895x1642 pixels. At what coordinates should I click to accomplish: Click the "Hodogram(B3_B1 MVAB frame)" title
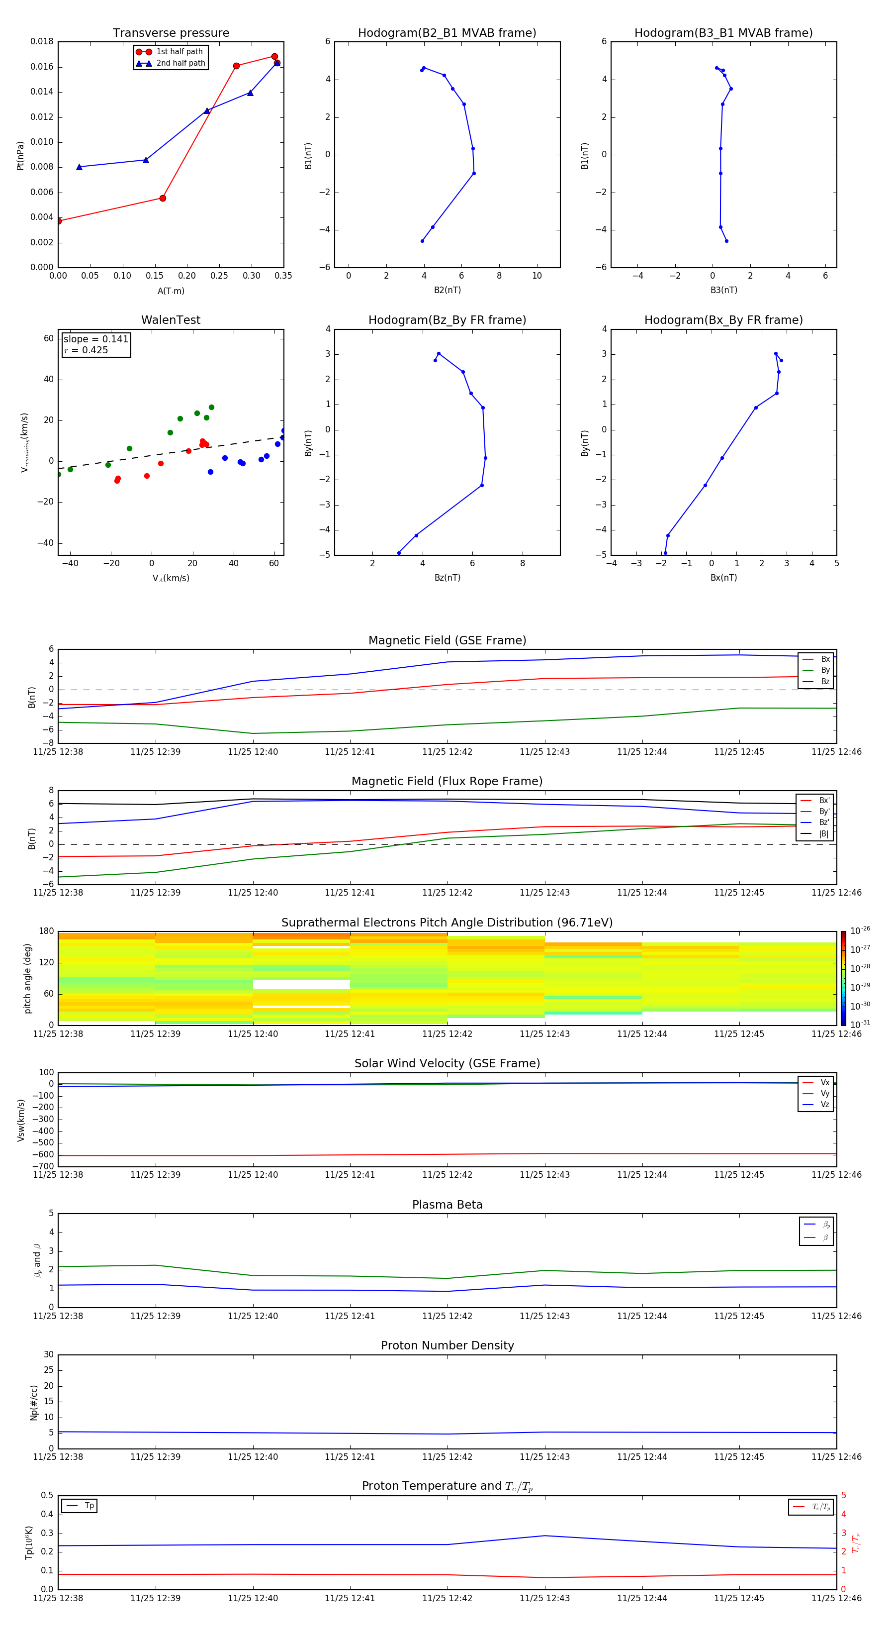pyautogui.click(x=723, y=33)
